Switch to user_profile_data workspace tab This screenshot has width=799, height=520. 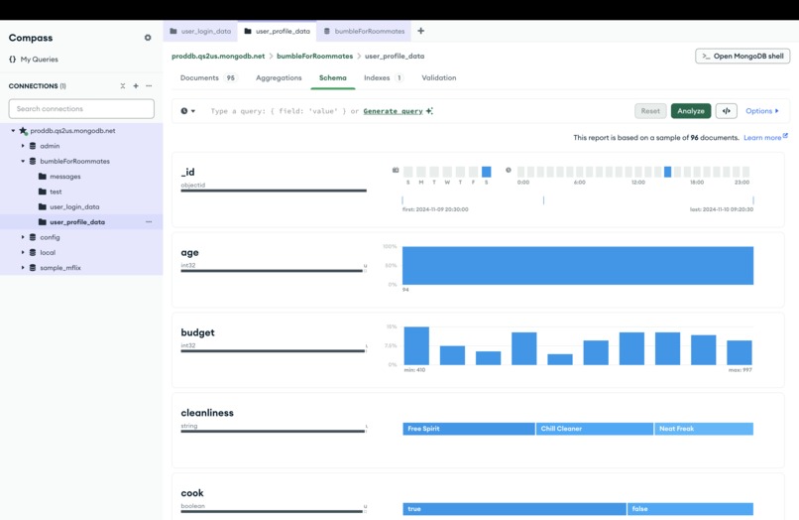click(x=278, y=31)
